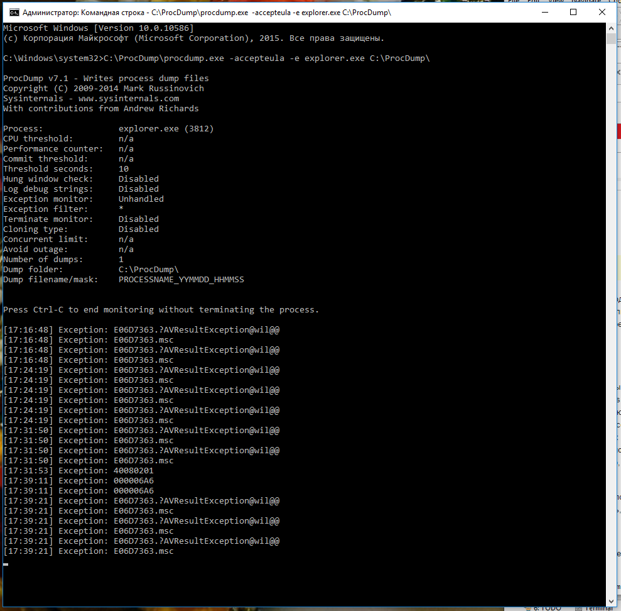The width and height of the screenshot is (621, 611).
Task: Open the Terminal tab in background IDE
Action: click(595, 608)
